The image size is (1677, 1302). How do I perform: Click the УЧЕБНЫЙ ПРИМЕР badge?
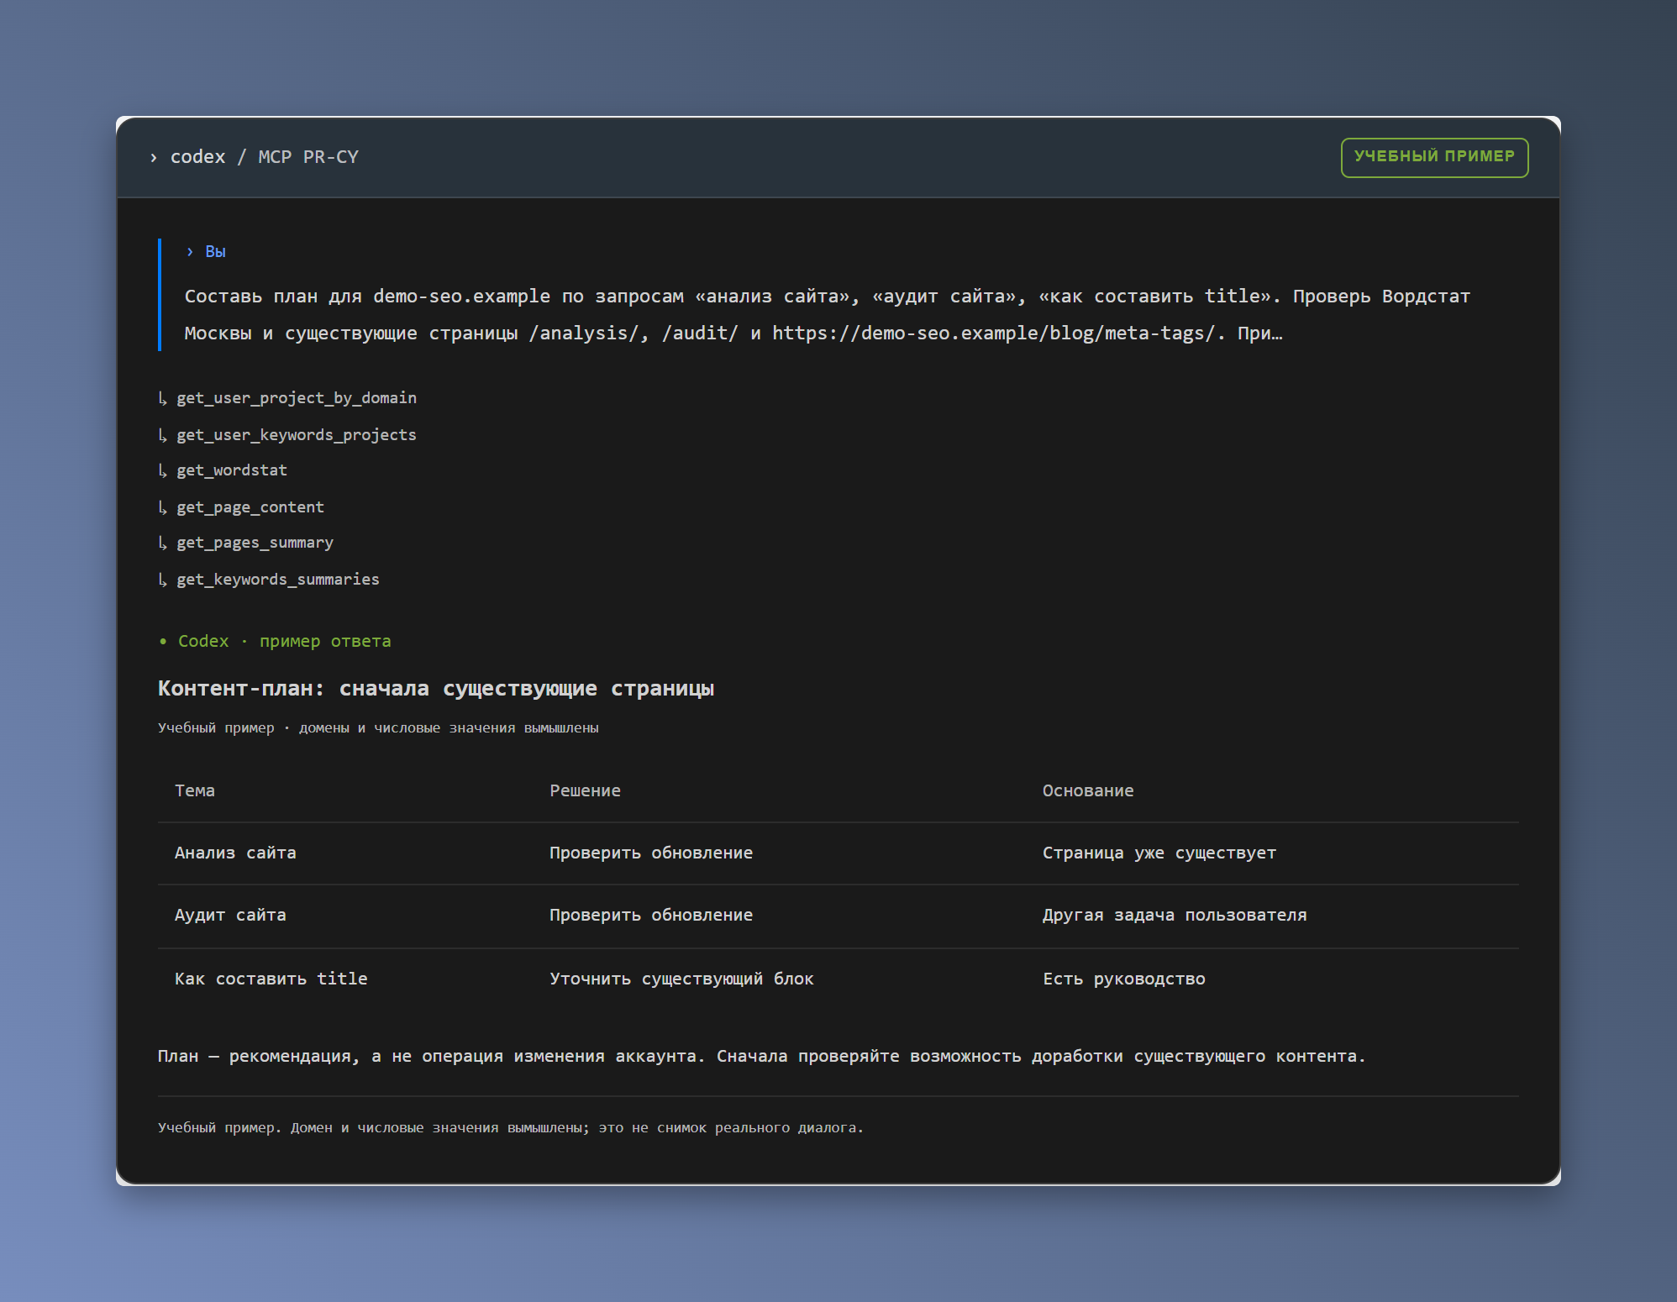(1434, 157)
